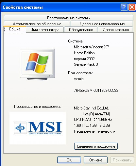Screen dimensions: 136x166
Task: Click the help question mark icon
Action: 124,7
